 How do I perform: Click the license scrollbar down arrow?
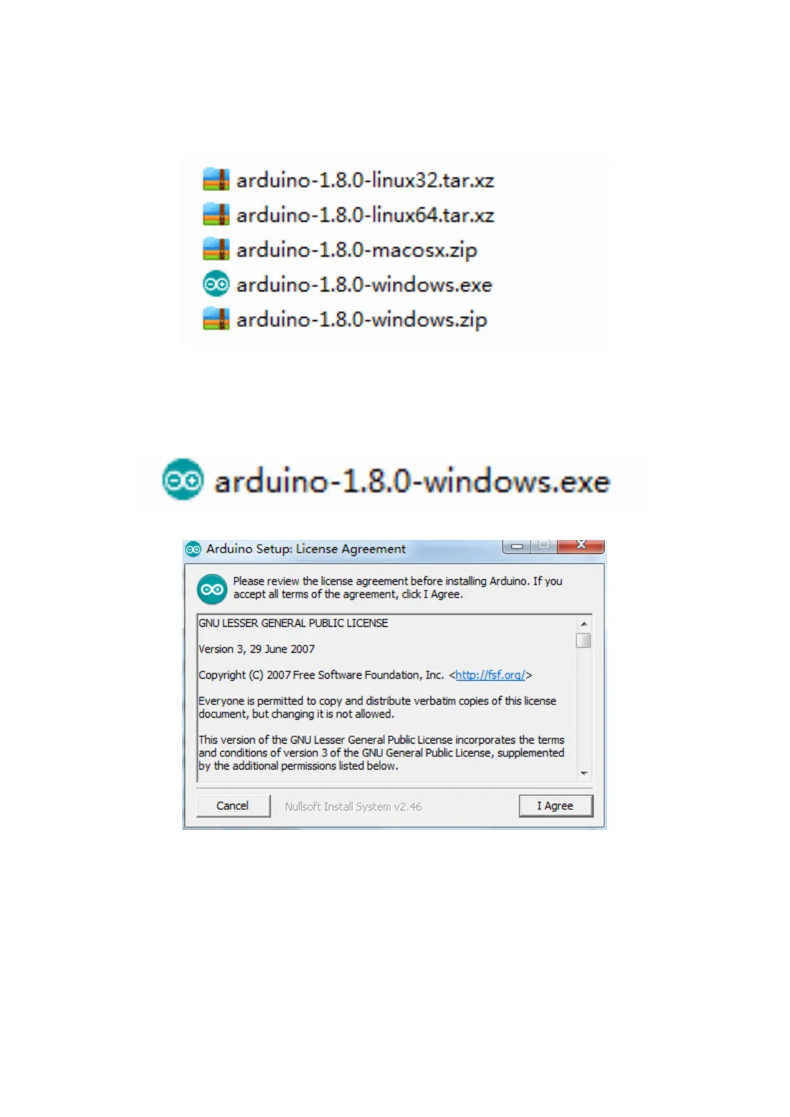click(584, 773)
